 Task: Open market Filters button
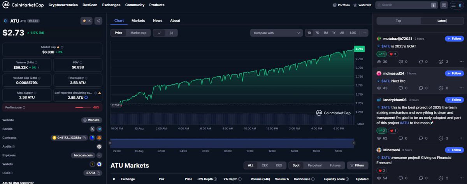pyautogui.click(x=358, y=165)
